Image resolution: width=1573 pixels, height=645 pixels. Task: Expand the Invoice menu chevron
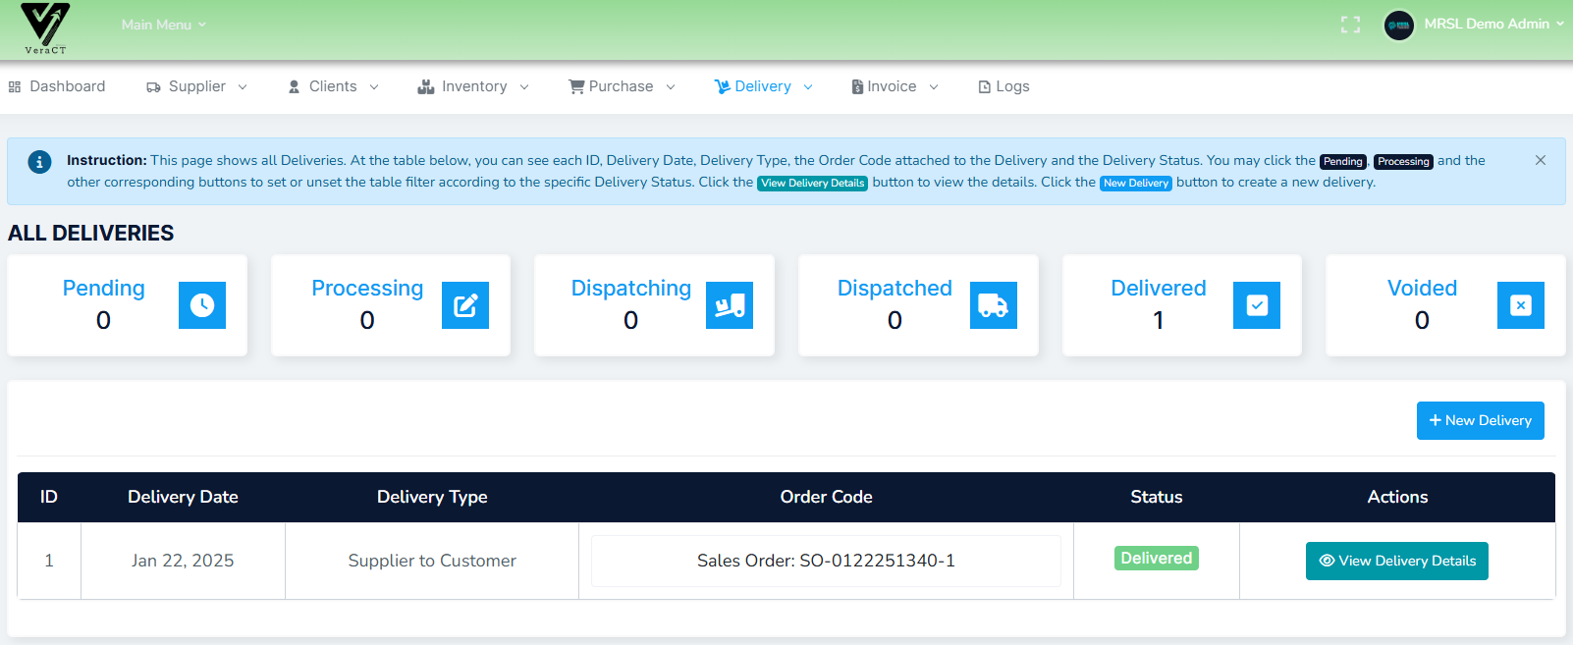click(934, 87)
